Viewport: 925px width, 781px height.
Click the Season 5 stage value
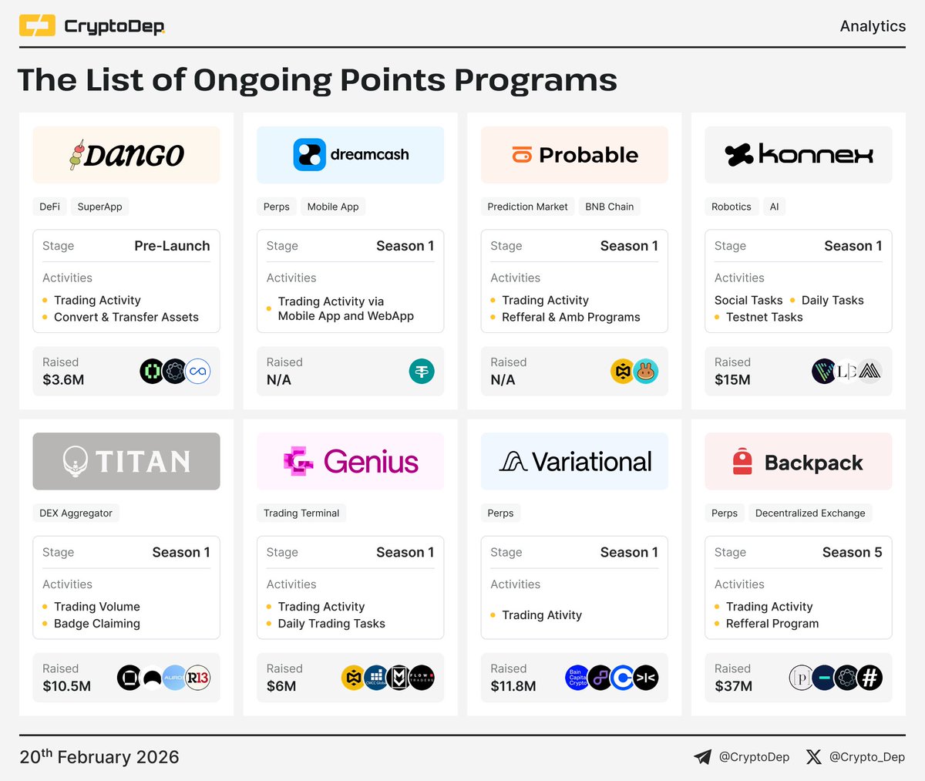[852, 552]
